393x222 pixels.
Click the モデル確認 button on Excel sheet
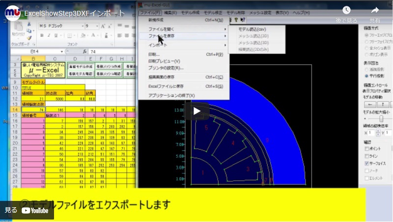coord(81,74)
